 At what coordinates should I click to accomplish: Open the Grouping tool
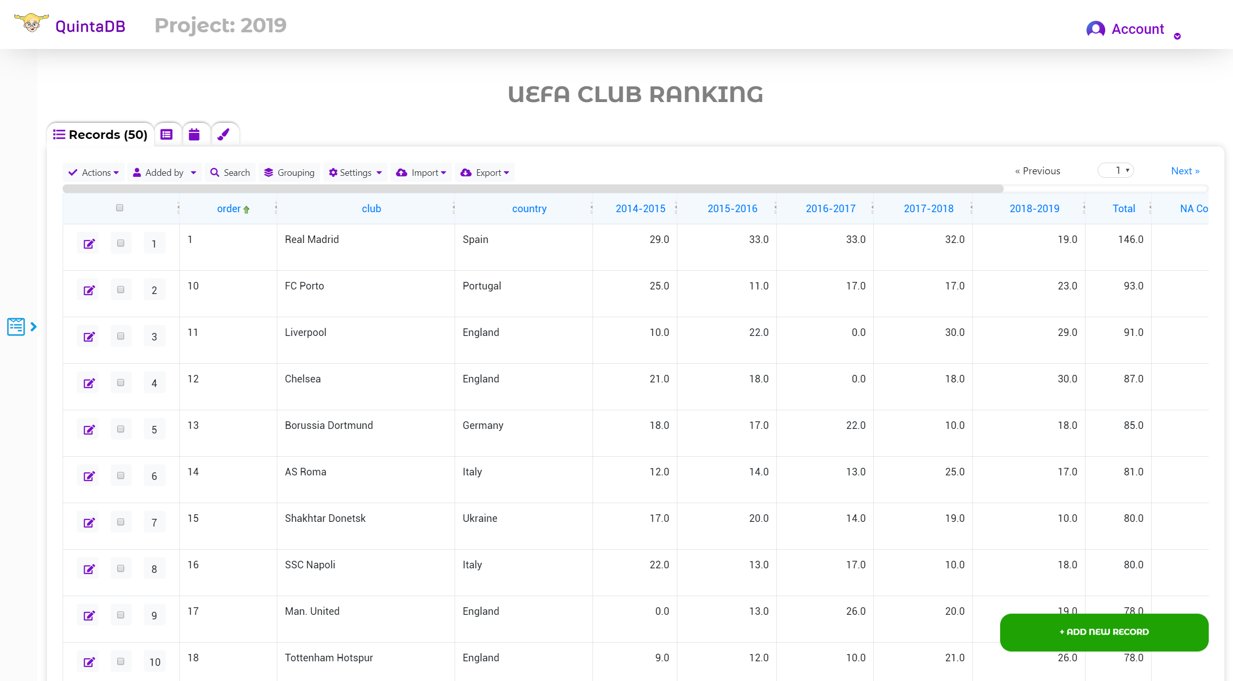tap(289, 173)
